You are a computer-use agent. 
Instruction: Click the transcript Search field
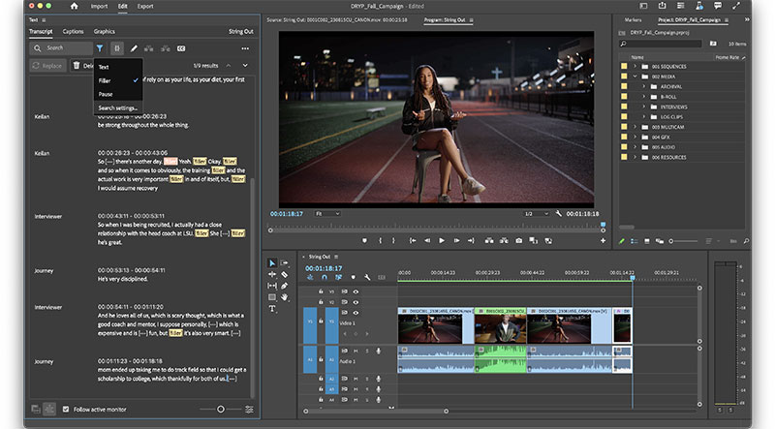[x=61, y=48]
